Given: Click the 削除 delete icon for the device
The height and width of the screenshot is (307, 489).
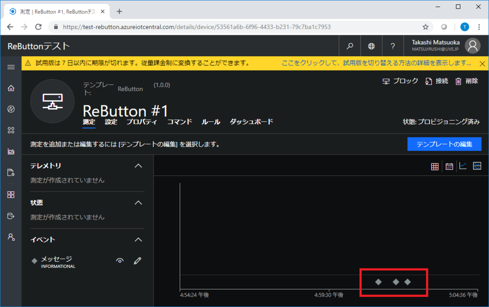Looking at the screenshot, I should pos(467,81).
